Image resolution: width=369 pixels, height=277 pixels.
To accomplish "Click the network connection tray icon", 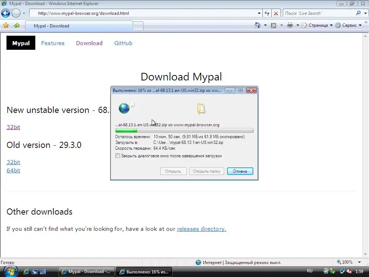I will click(x=342, y=271).
